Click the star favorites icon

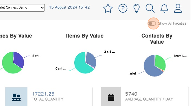point(108,8)
